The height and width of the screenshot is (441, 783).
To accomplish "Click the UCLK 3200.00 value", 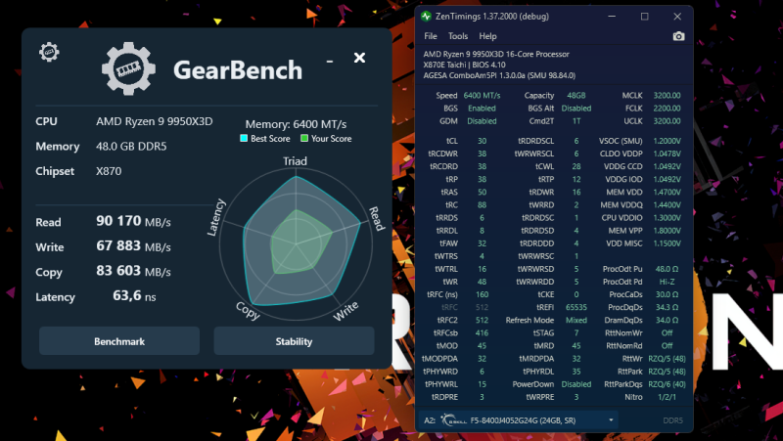I will coord(667,121).
